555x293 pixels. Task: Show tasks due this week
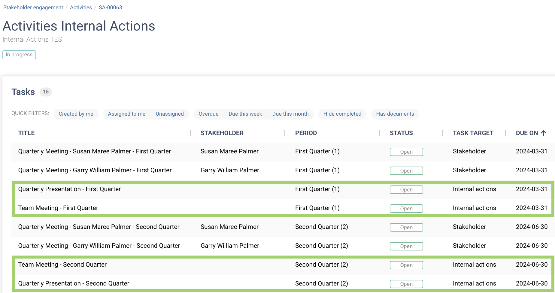click(245, 114)
